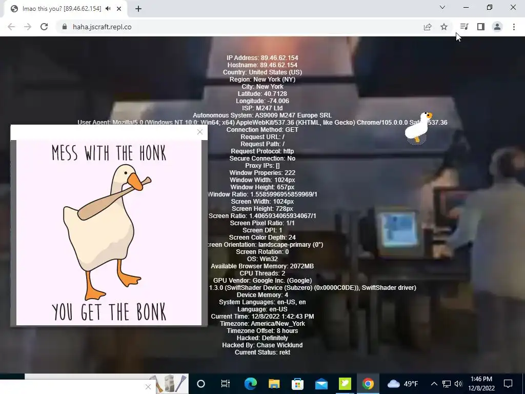Show hidden system tray icons
525x394 pixels.
(434, 384)
